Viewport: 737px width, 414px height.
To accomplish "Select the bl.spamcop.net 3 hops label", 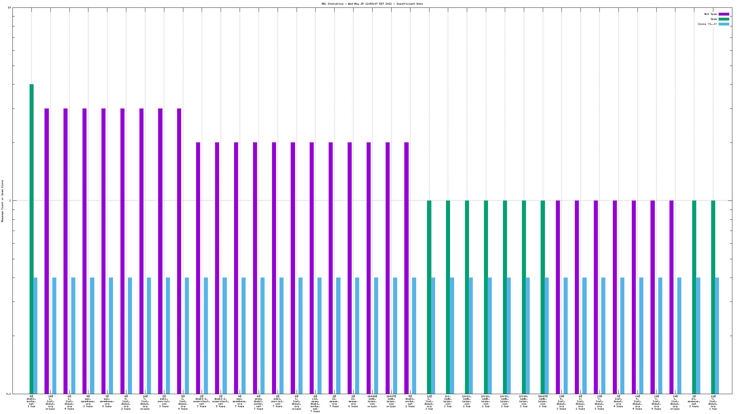I will 694,401.
